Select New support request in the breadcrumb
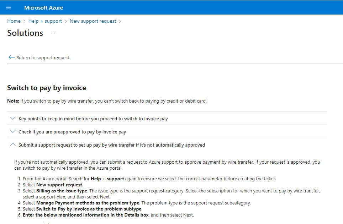This screenshot has height=224, width=343. click(x=93, y=21)
